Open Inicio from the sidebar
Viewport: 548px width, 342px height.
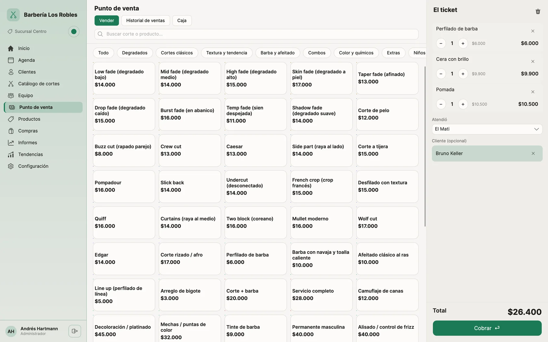click(x=43, y=48)
